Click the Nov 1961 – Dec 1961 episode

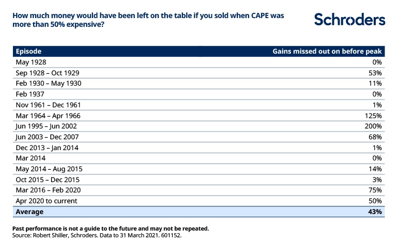click(49, 105)
